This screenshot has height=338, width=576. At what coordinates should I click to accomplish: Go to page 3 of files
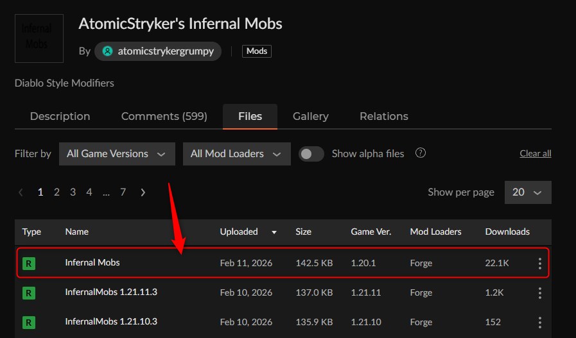coord(73,192)
